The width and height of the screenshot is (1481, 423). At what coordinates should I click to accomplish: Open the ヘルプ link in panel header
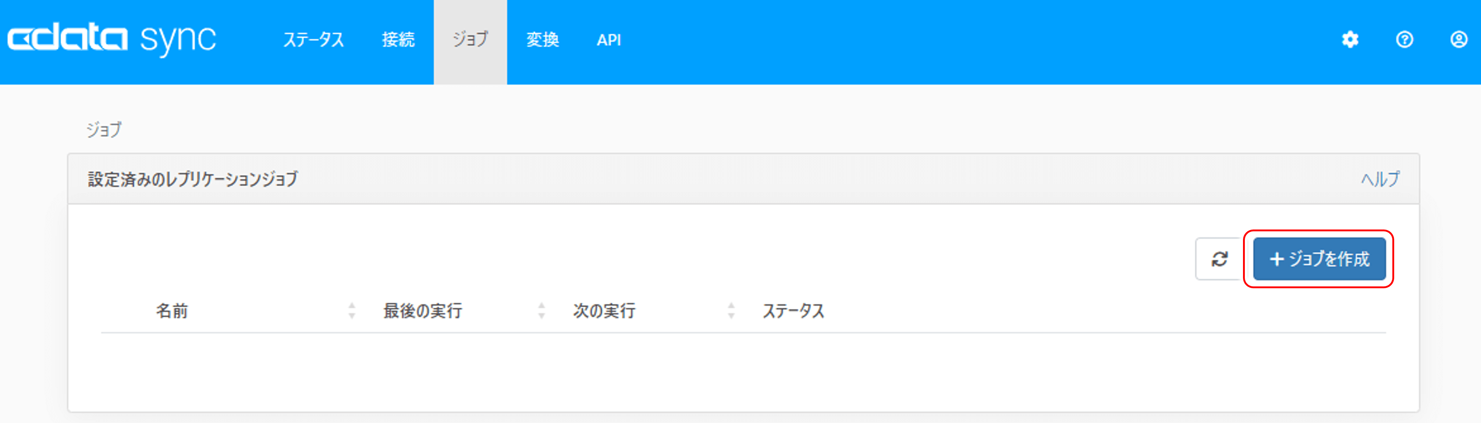1380,179
